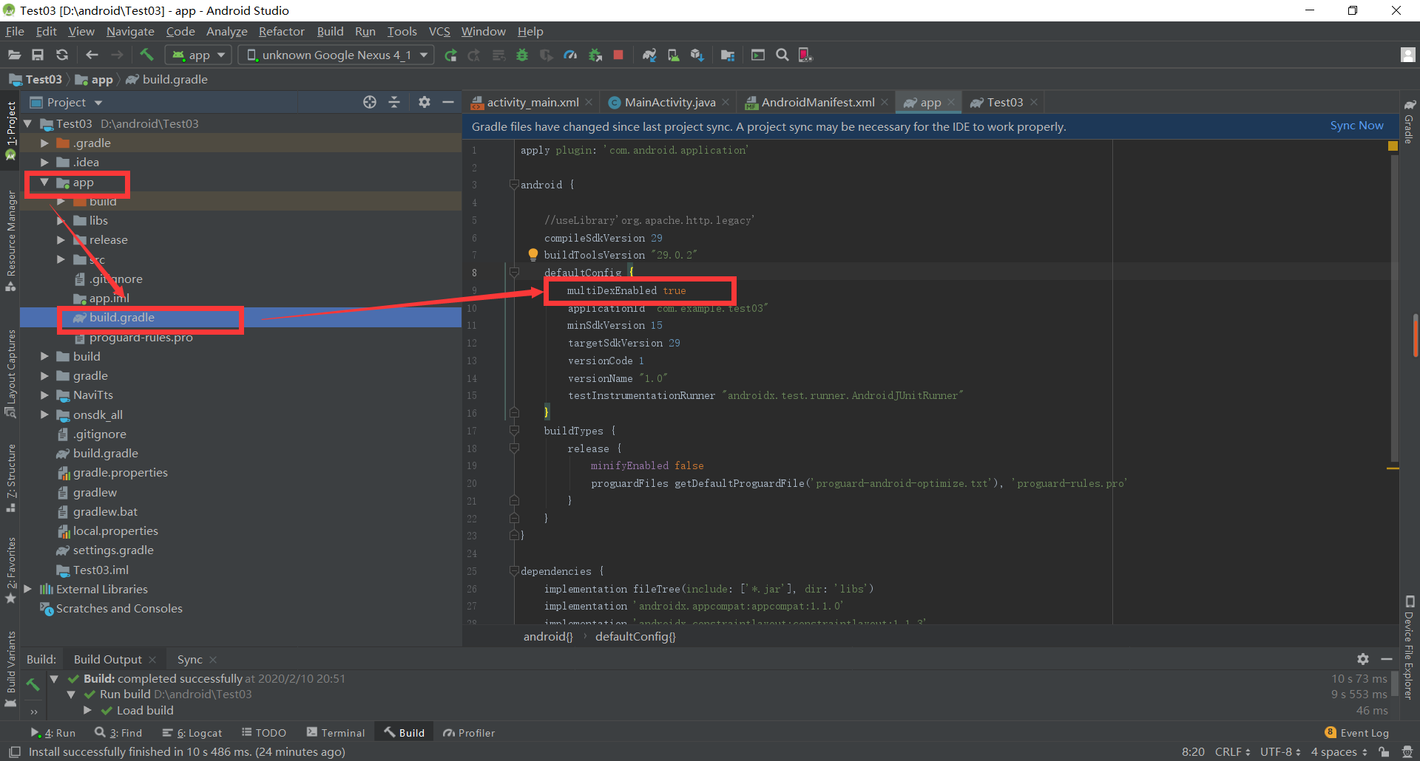1420x761 pixels.
Task: Toggle the 2: Favorites tool window
Action: pyautogui.click(x=11, y=570)
